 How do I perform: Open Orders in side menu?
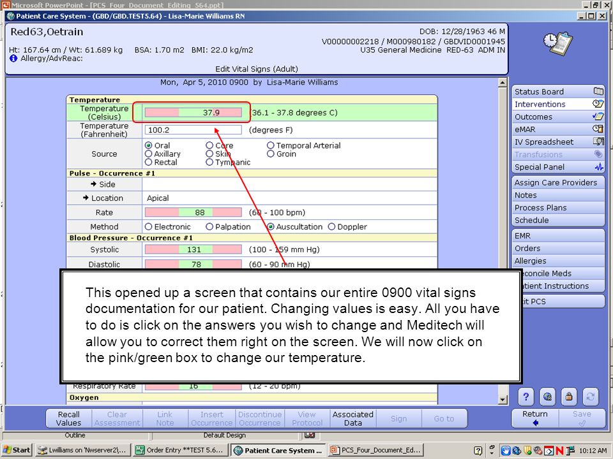[x=558, y=248]
